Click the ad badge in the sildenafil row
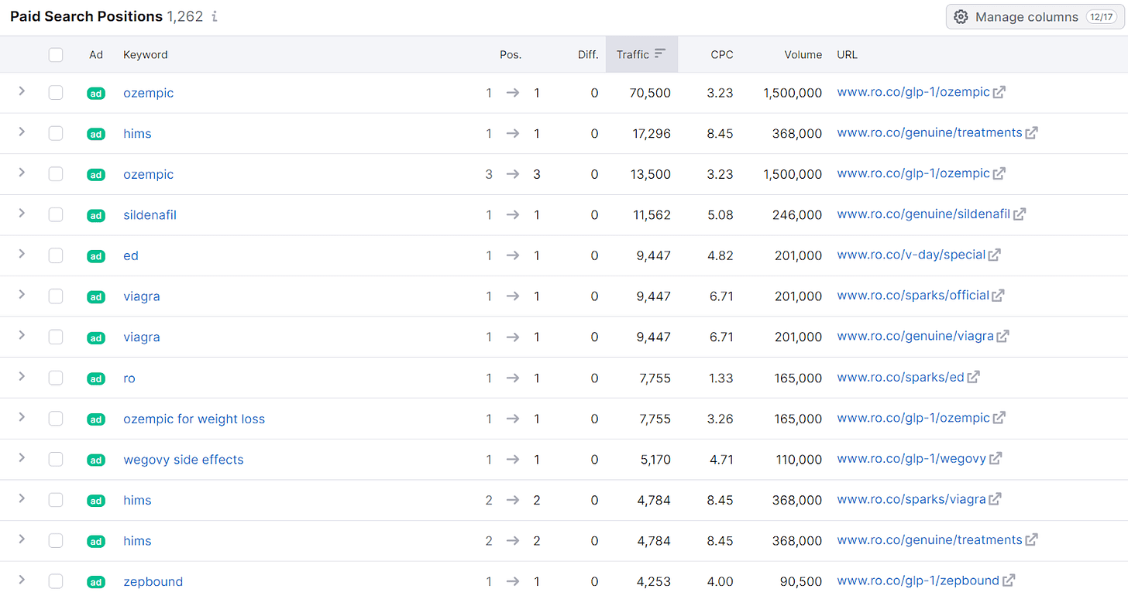Image resolution: width=1128 pixels, height=599 pixels. (96, 215)
